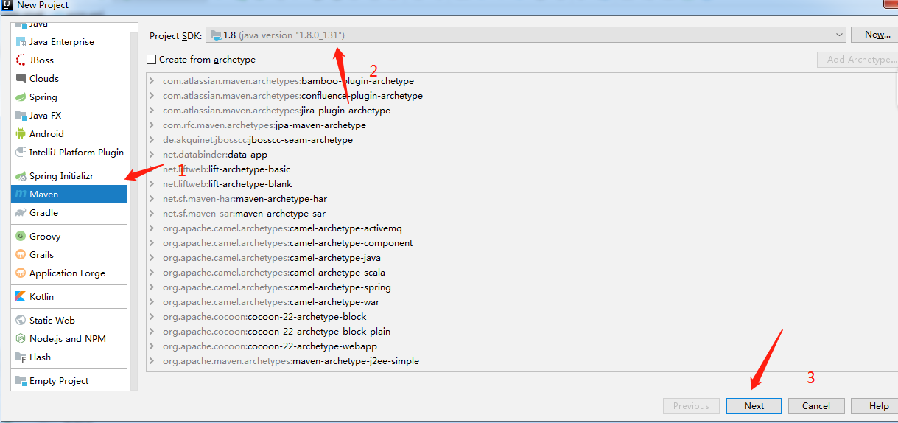The height and width of the screenshot is (423, 898).
Task: Select Static Web project type label
Action: coord(52,321)
